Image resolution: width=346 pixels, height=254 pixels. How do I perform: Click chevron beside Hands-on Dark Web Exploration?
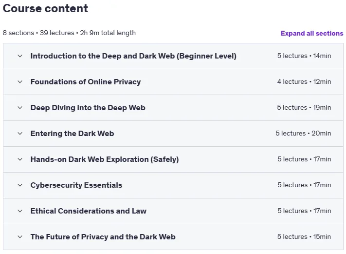pyautogui.click(x=20, y=159)
